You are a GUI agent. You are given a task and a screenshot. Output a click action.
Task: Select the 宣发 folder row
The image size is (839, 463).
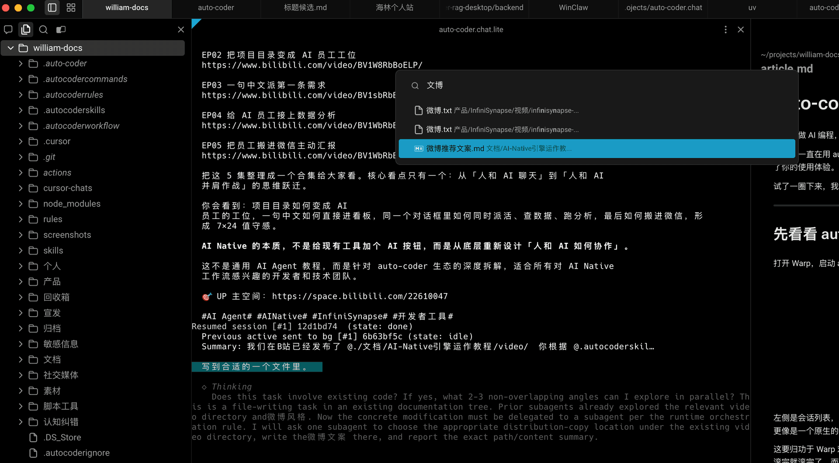pos(93,313)
